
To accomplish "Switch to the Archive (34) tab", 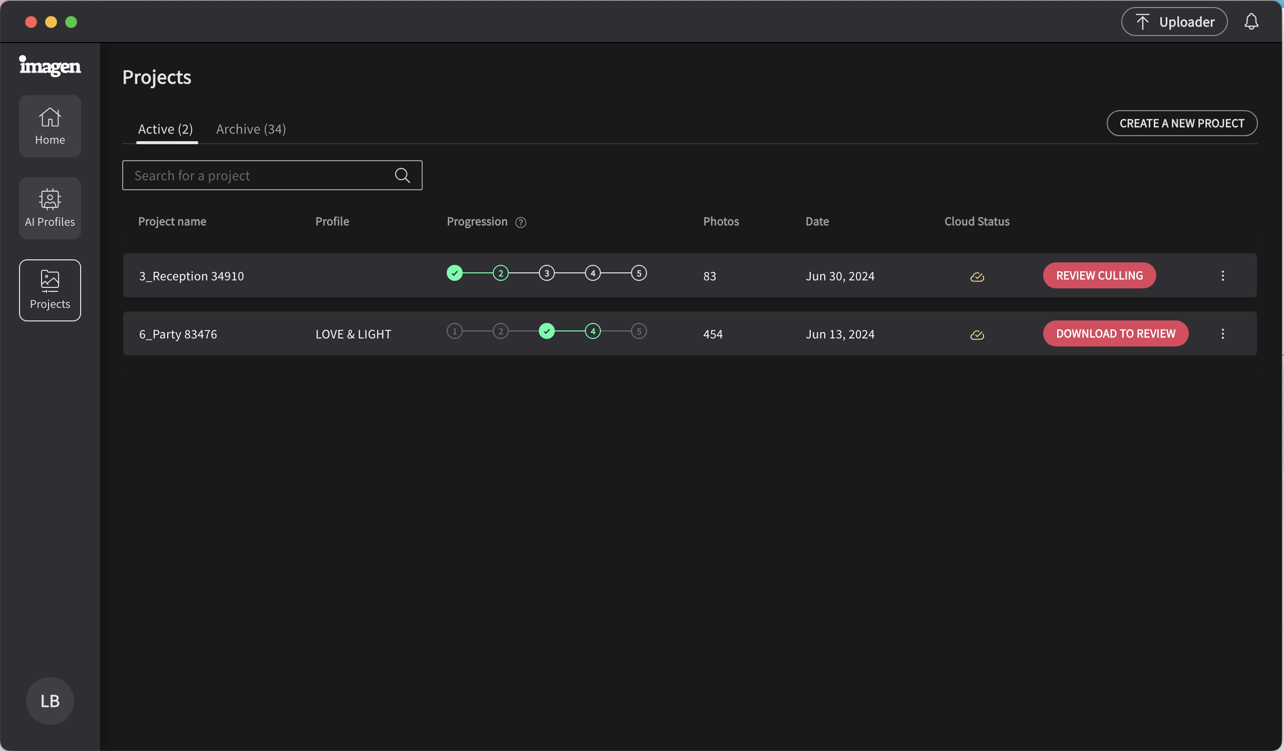I will 251,129.
